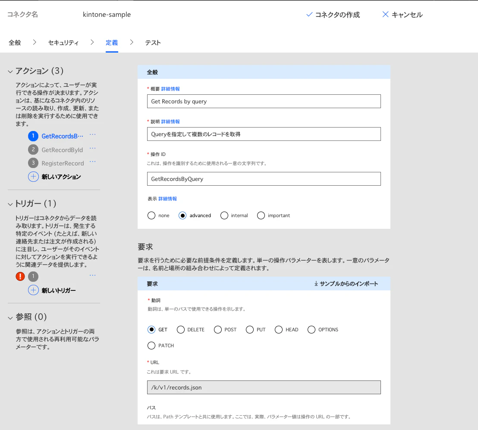Open the ellipsis menu for RegisterRecord action
This screenshot has width=478, height=430.
[x=93, y=162]
